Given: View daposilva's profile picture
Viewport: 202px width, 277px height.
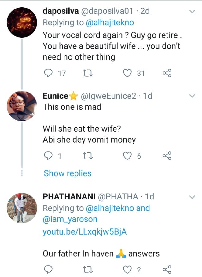Looking at the screenshot, I should [x=22, y=22].
